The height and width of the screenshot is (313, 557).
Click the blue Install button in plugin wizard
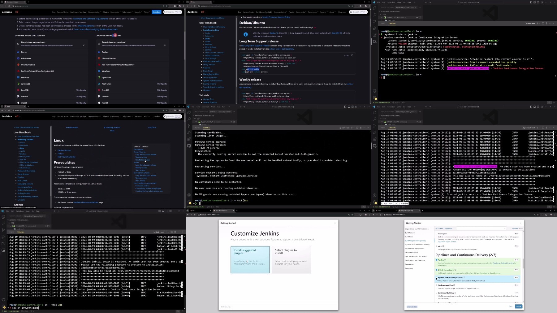(518, 306)
